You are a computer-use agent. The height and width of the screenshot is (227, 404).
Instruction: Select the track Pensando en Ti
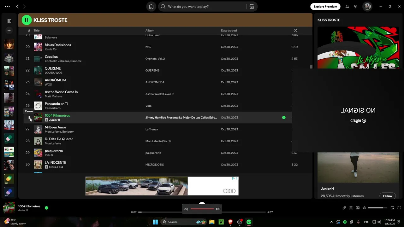tap(56, 103)
